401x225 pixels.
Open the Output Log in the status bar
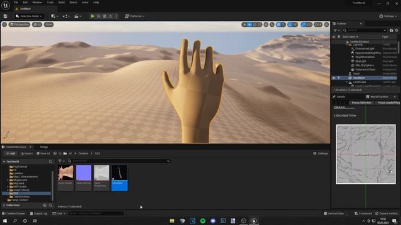pyautogui.click(x=39, y=214)
